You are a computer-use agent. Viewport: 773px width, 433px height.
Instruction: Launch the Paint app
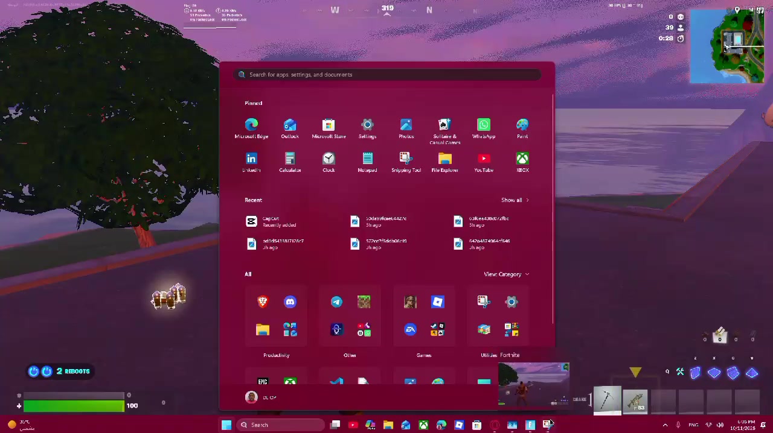522,128
